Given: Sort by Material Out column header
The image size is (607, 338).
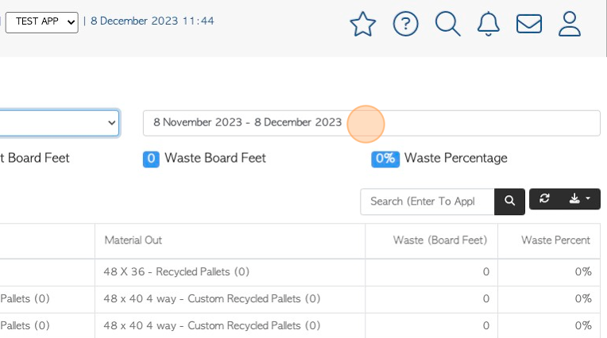Looking at the screenshot, I should pos(133,240).
